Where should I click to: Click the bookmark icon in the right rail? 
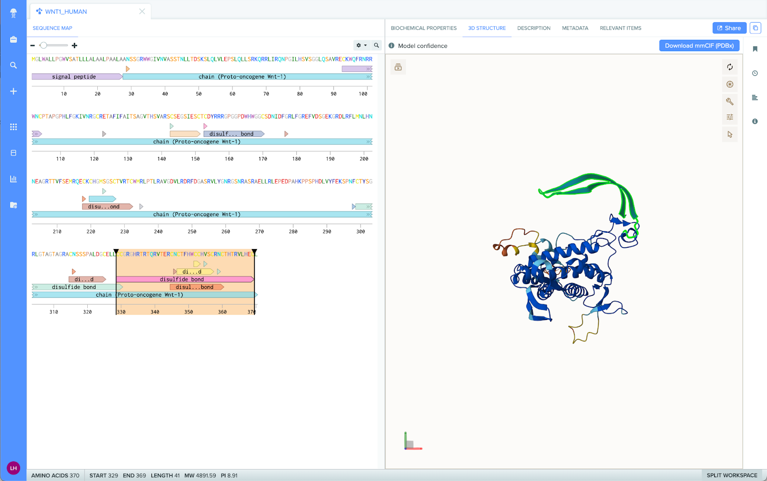(755, 49)
